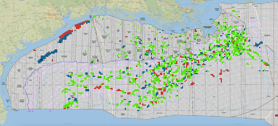Select the red block cluster right of the central green mass
278x126 pixels.
pyautogui.click(x=192, y=84)
